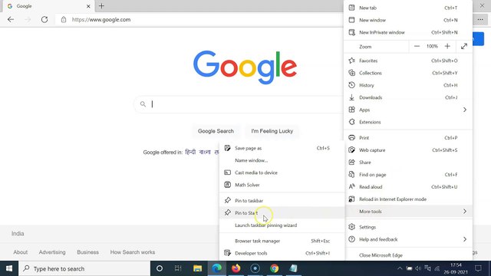Open Cortana circle icon on taskbar
The height and width of the screenshot is (276, 491).
click(160, 268)
